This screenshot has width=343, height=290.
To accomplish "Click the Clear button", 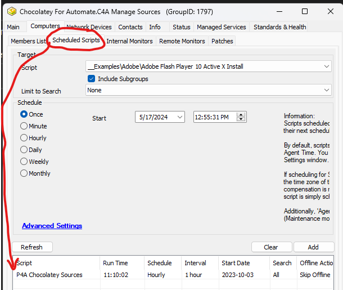I will click(x=272, y=247).
